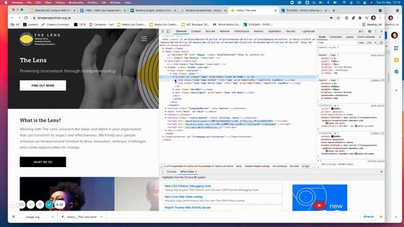Collapse the header class header overlay node
404x227 pixels.
pyautogui.click(x=165, y=67)
